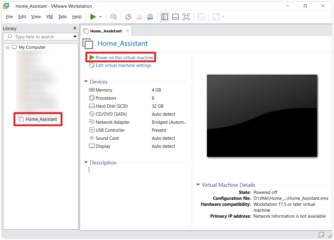
Task: Click the CD/DVD disc icon
Action: pyautogui.click(x=92, y=114)
